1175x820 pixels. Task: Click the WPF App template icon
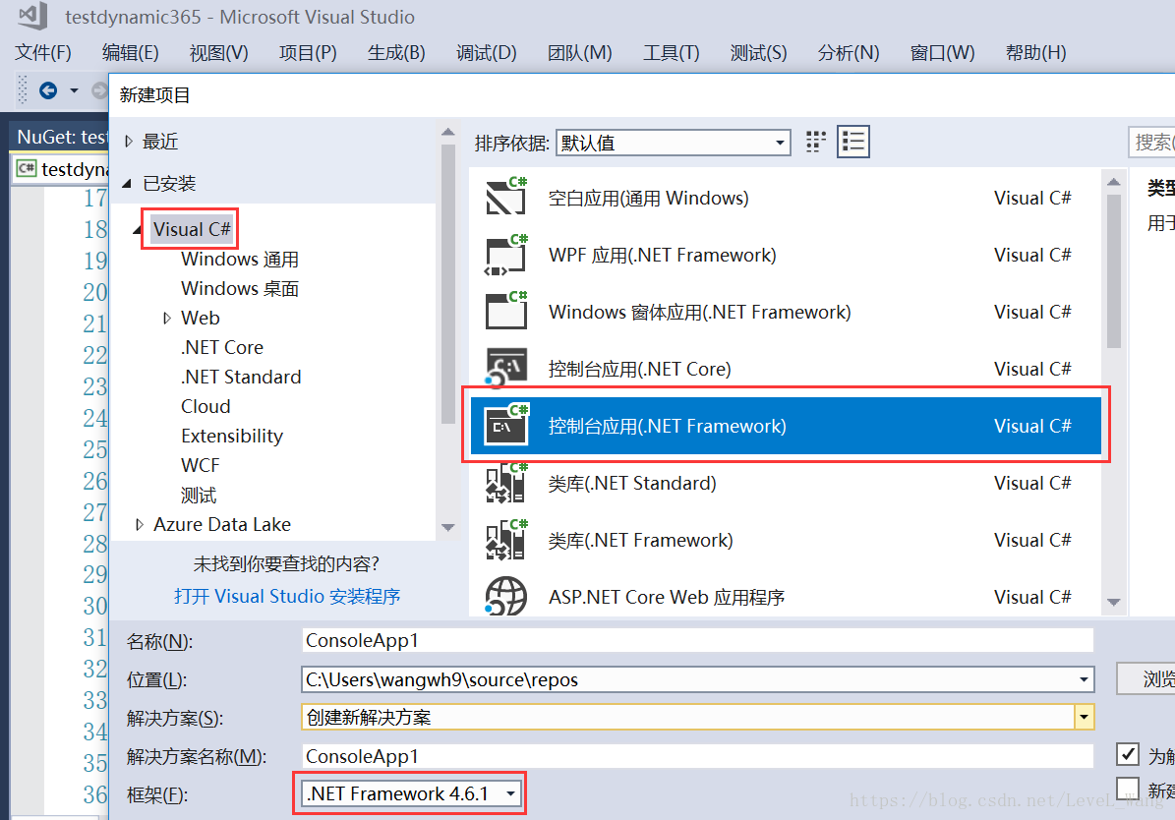pyautogui.click(x=506, y=255)
